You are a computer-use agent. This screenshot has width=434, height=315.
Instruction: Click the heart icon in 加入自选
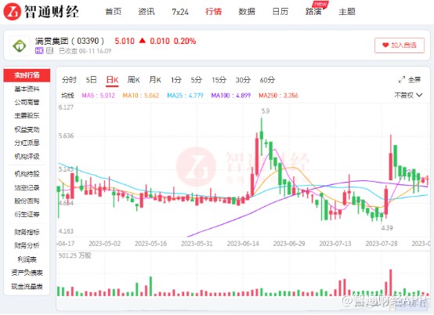[385, 45]
